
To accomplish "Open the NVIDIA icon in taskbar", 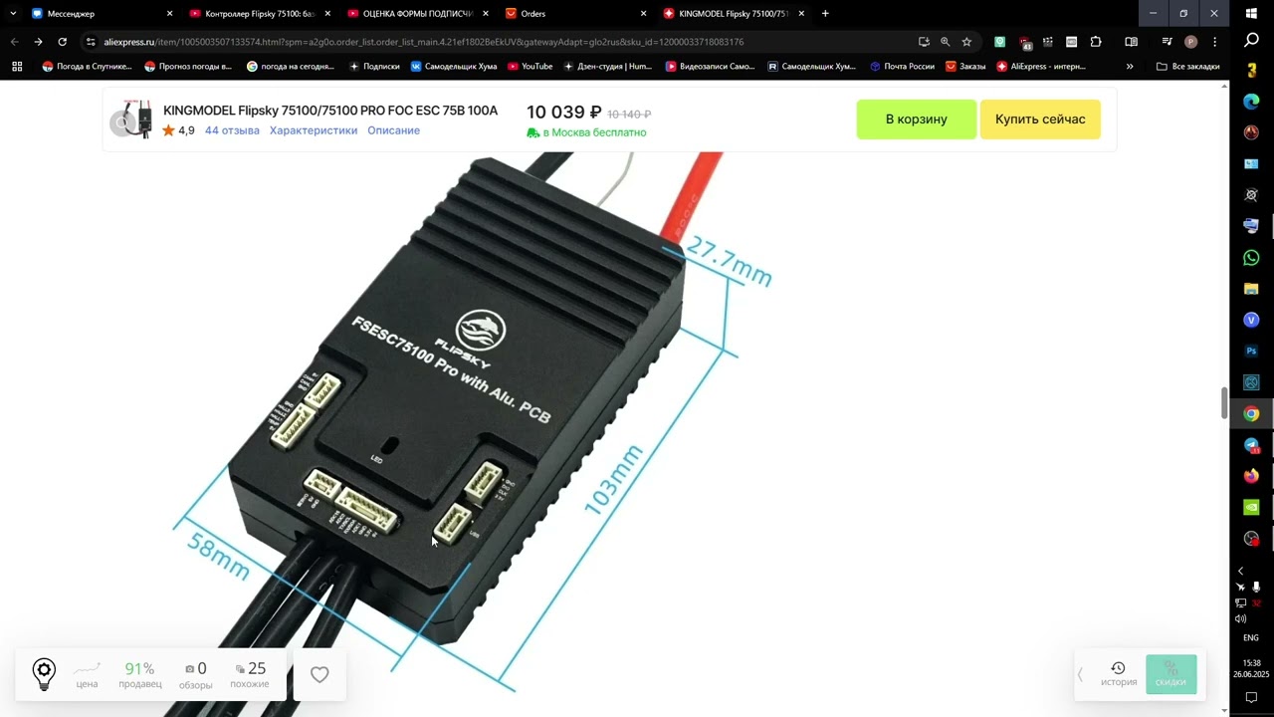I will (1251, 507).
